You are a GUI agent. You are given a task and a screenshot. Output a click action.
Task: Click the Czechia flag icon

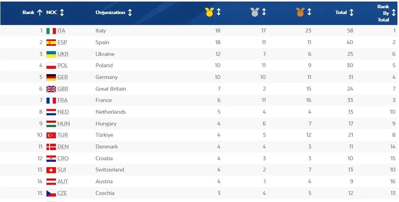(x=51, y=193)
